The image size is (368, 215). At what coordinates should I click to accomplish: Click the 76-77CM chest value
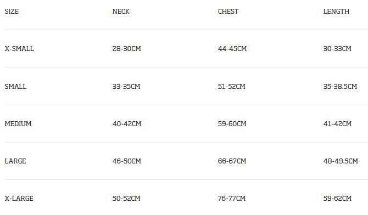click(232, 199)
